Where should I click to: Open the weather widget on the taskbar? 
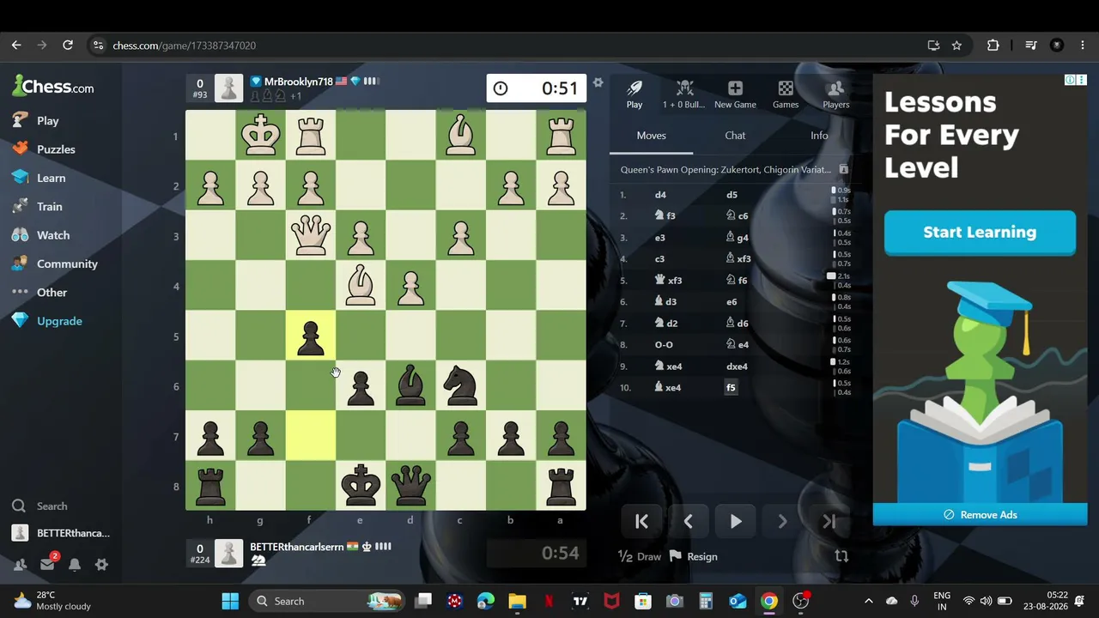pyautogui.click(x=53, y=601)
